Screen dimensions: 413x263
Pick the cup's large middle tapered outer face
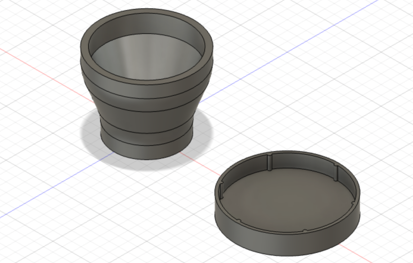[146, 120]
